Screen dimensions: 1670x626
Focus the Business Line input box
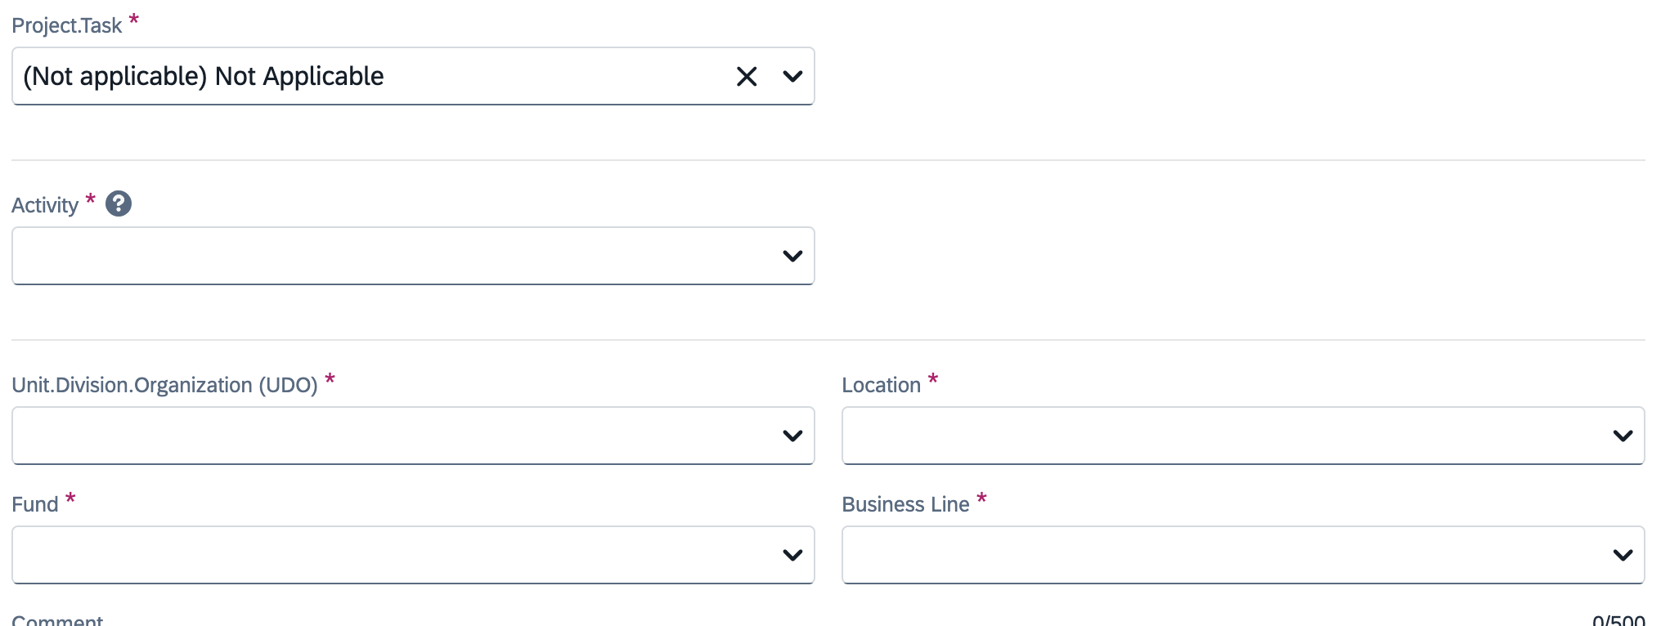click(x=1243, y=555)
